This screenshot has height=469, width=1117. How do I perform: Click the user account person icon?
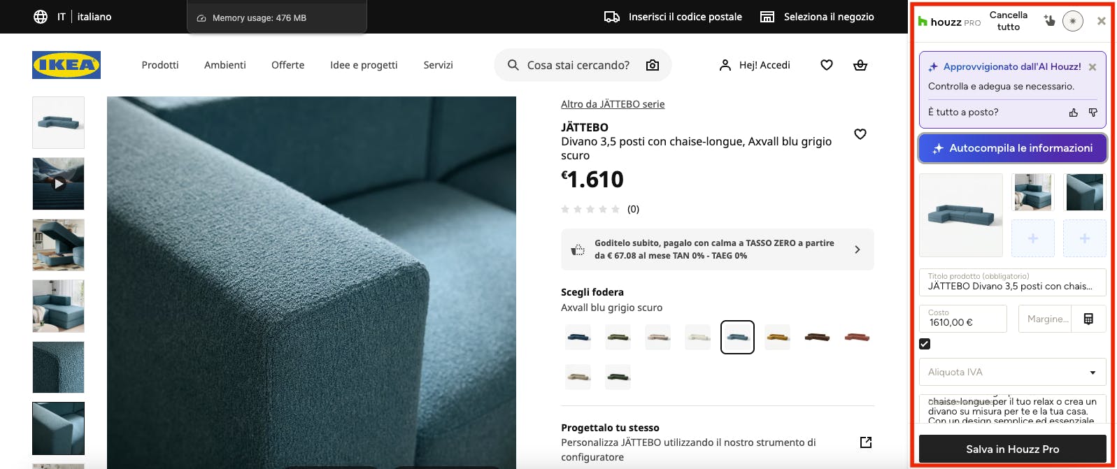coord(725,65)
